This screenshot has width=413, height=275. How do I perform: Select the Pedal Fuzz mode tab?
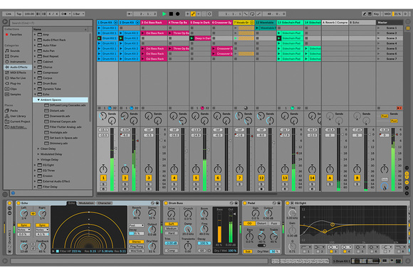[273, 223]
